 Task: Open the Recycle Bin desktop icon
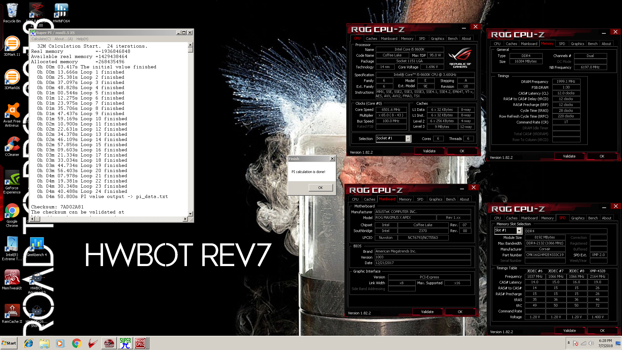pos(12,13)
